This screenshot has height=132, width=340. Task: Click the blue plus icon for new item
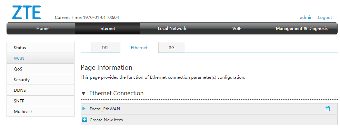pos(84,120)
